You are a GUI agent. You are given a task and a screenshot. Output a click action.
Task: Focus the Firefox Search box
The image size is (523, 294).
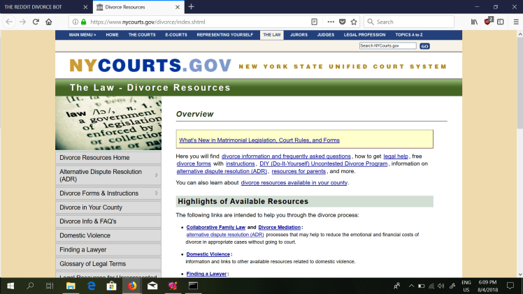pos(409,22)
